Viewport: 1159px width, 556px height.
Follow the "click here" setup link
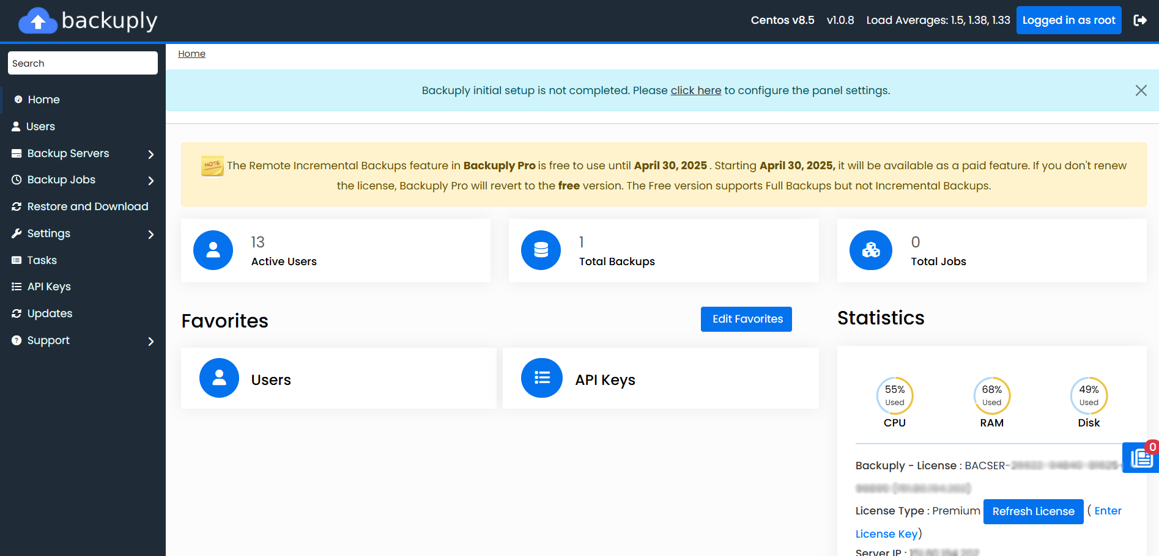click(695, 90)
